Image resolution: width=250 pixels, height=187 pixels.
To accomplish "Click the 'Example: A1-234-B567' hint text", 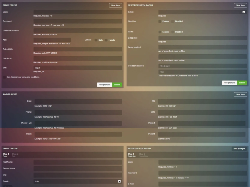I will [167, 128].
